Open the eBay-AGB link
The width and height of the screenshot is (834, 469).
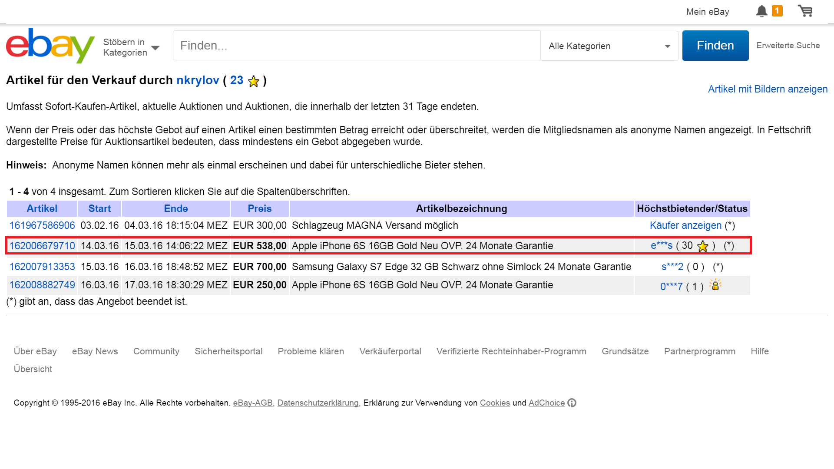tap(253, 403)
